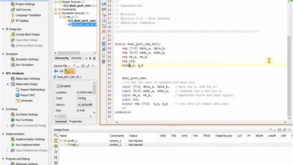Screen dimensions: 293x165
Task: Click the light bulb icon in editor toolbar
Action: coord(104,56)
